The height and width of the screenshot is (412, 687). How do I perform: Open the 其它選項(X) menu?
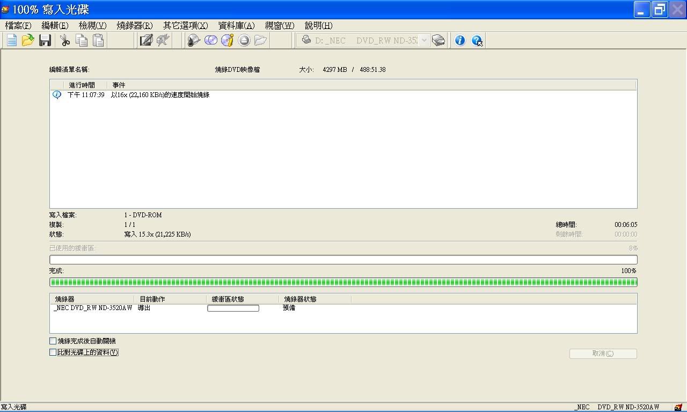[185, 25]
